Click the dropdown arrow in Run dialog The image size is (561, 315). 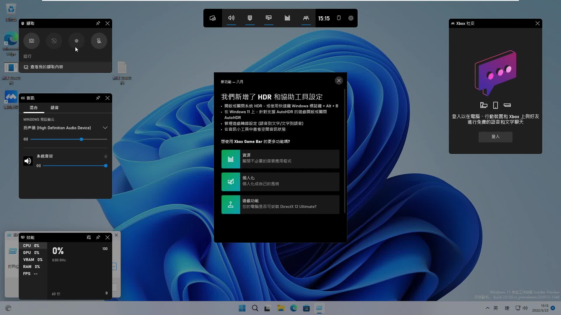pos(114,266)
